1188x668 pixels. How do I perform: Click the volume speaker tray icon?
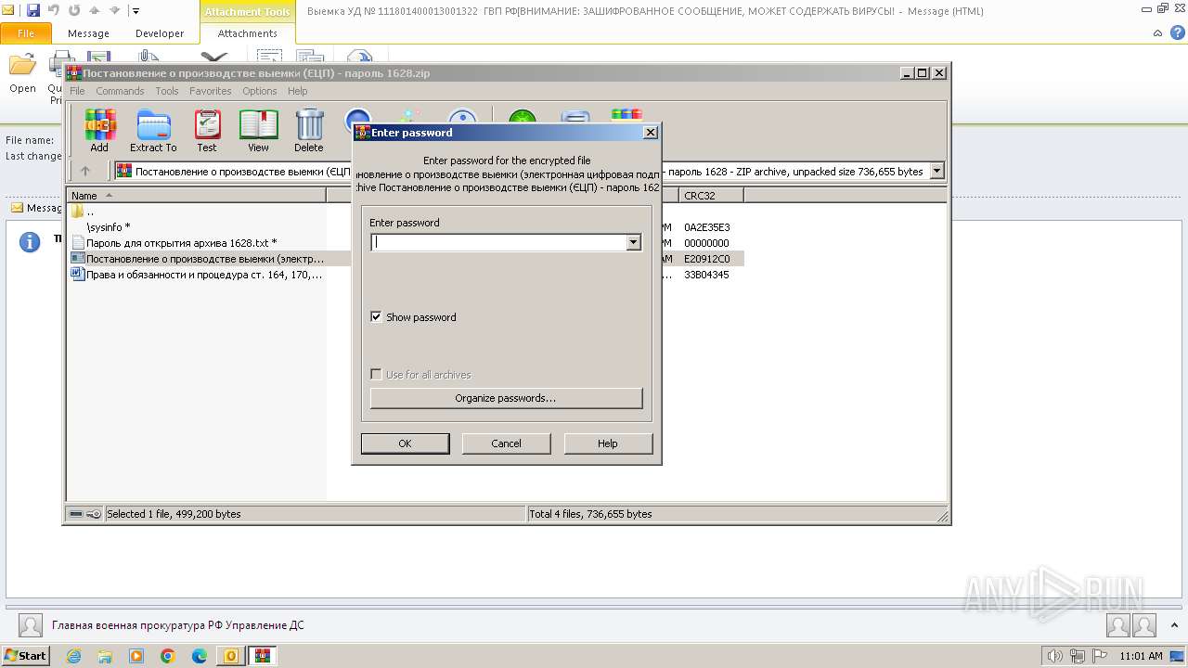pos(1054,656)
